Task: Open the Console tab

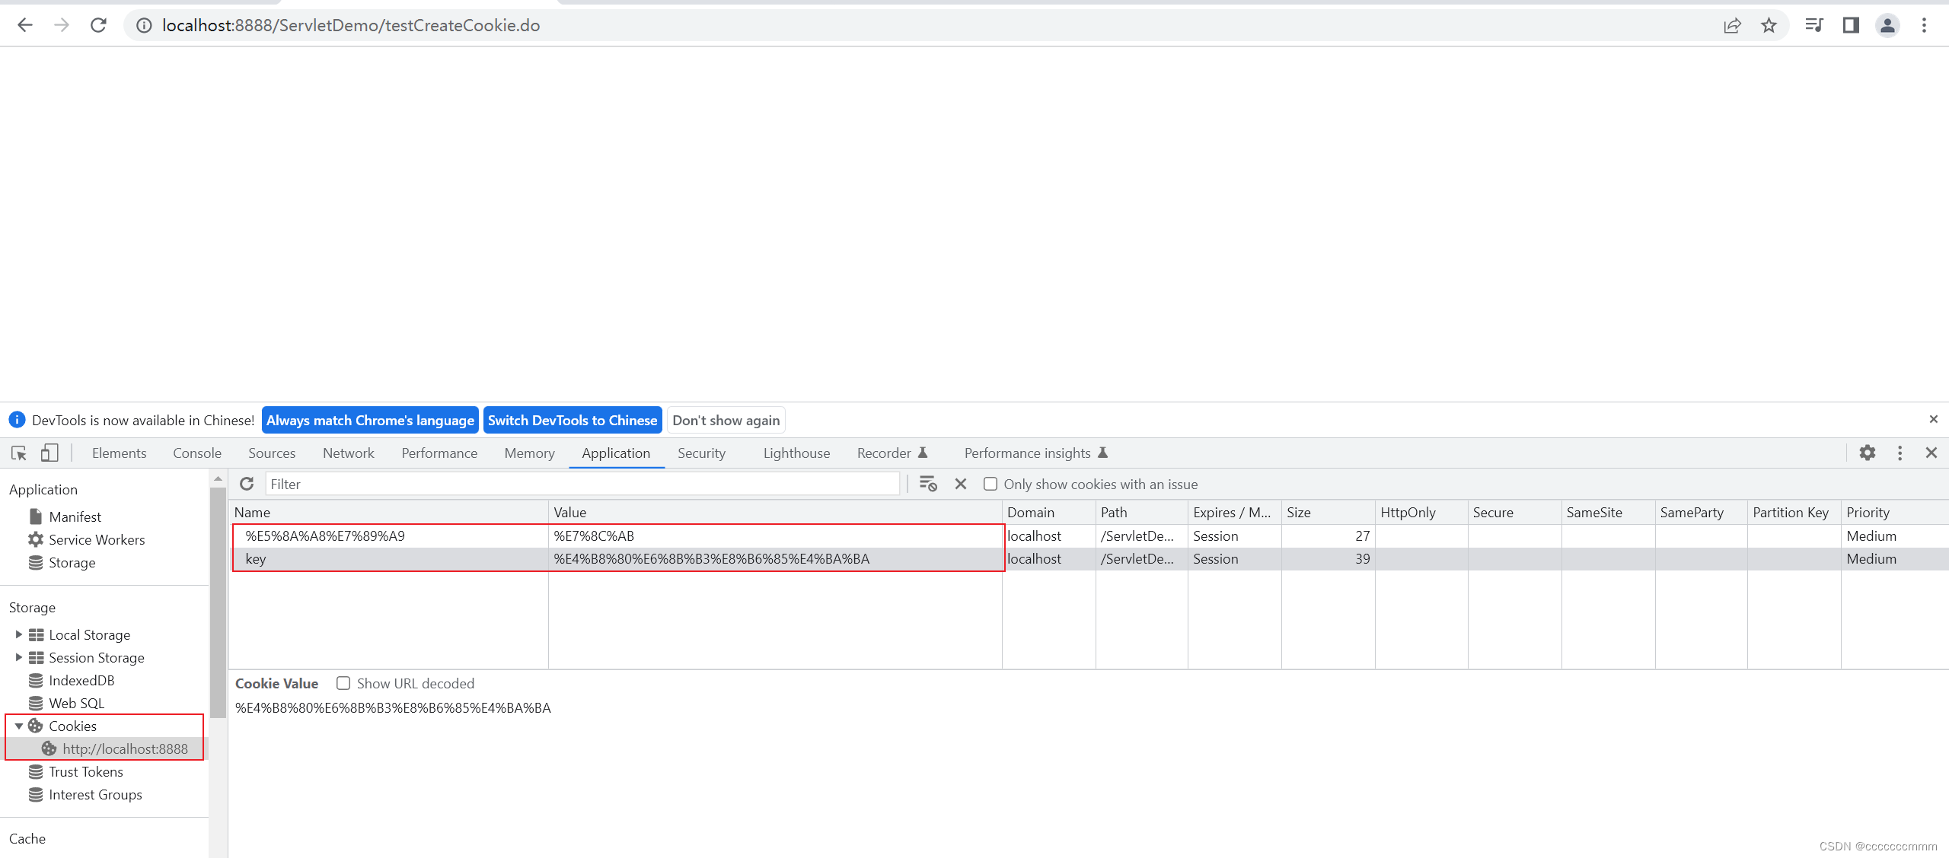Action: (x=196, y=453)
